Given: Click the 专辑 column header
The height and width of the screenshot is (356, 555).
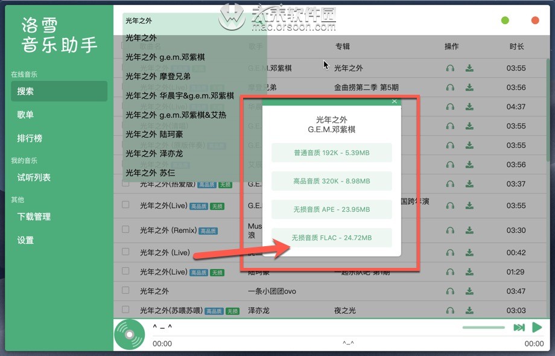Looking at the screenshot, I should coord(342,46).
